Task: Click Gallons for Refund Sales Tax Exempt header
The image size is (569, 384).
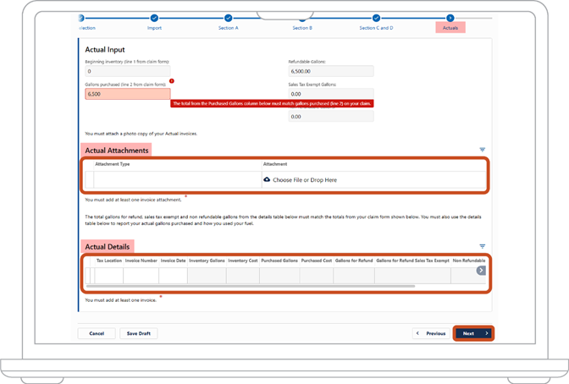Action: [412, 261]
